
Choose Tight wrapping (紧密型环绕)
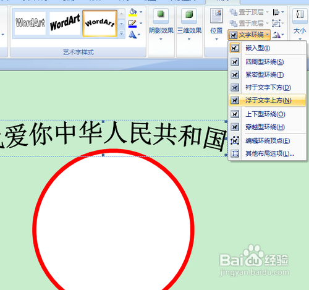coord(267,75)
